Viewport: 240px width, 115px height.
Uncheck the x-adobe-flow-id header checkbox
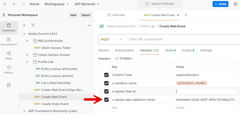click(106, 91)
